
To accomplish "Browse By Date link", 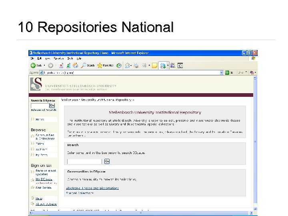I will pyautogui.click(x=42, y=155).
